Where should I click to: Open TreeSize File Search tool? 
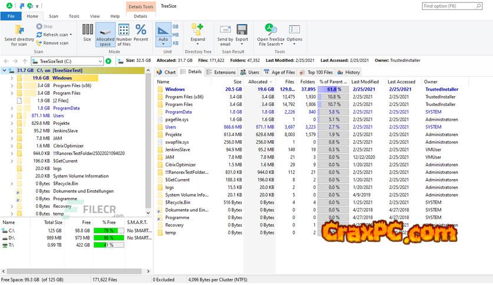pos(271,30)
